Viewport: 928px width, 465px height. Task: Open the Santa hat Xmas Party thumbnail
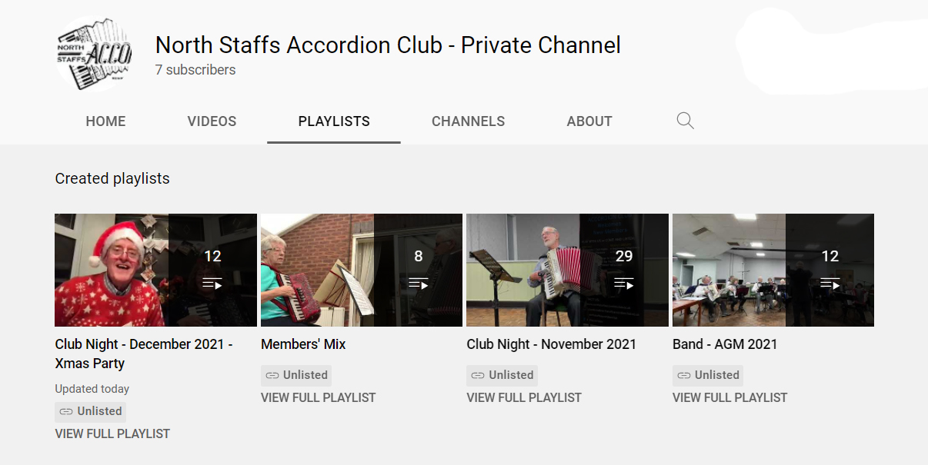[155, 270]
